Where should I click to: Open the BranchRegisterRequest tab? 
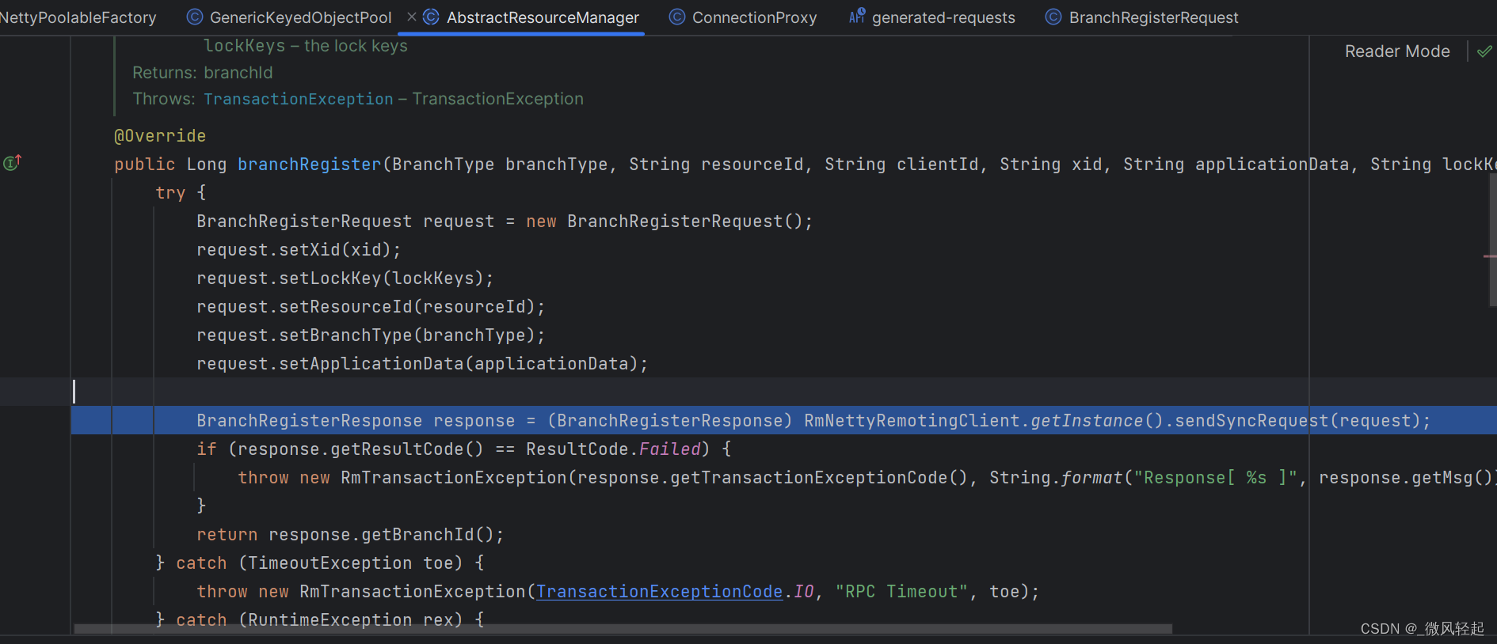coord(1153,17)
